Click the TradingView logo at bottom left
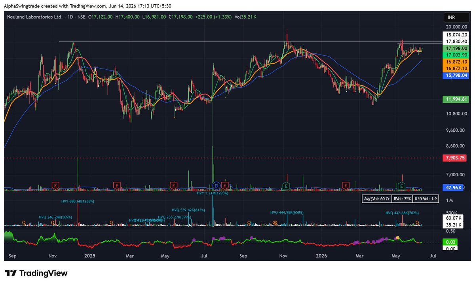The height and width of the screenshot is (285, 475). pos(36,273)
